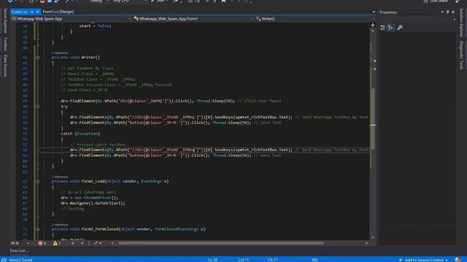This screenshot has width=467, height=262.
Task: Close the Form1.cs editor tab
Action: [38, 12]
